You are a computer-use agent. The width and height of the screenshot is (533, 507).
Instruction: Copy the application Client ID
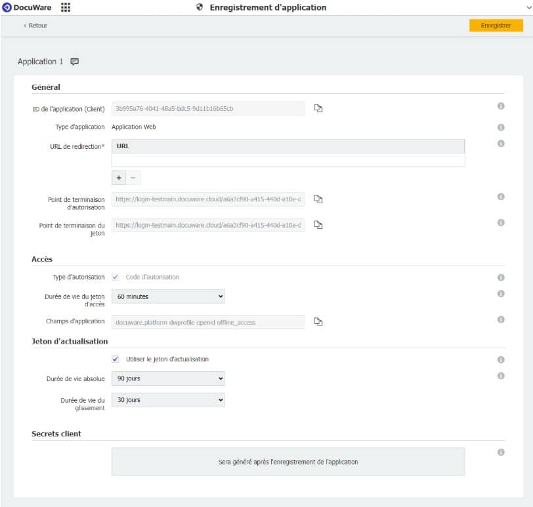coord(318,108)
